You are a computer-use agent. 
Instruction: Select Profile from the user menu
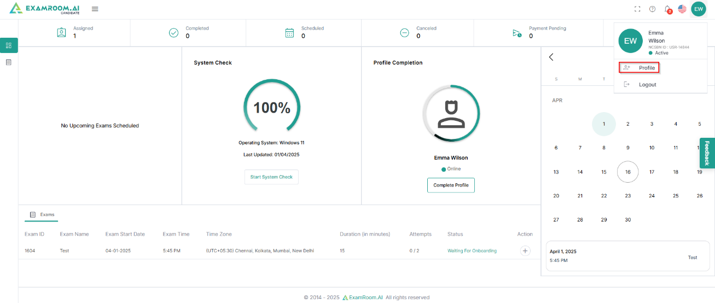tap(639, 68)
